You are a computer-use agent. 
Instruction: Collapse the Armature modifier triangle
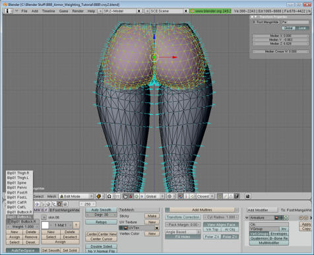(247, 218)
